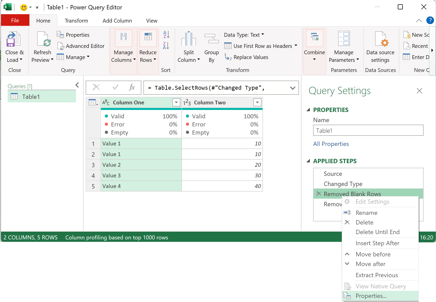Collapse the APPLIED STEPS section

(308, 161)
